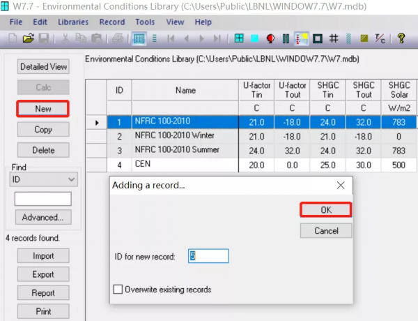Open the Environmental Conditions Library icon

coord(302,38)
